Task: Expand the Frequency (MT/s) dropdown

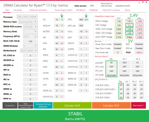Action: click(30, 36)
